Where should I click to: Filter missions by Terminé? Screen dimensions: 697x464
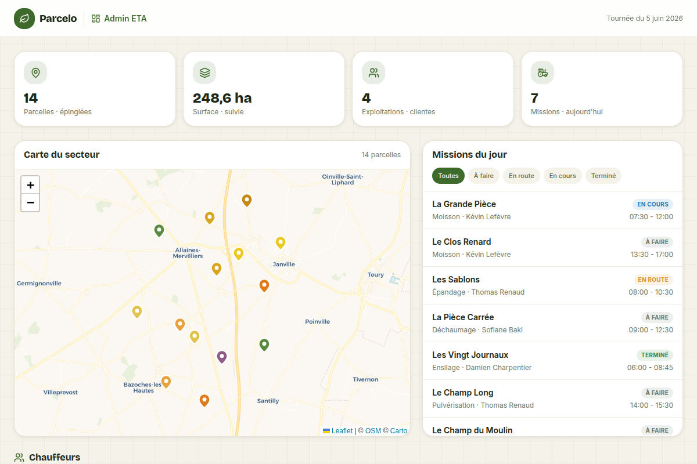pos(603,176)
